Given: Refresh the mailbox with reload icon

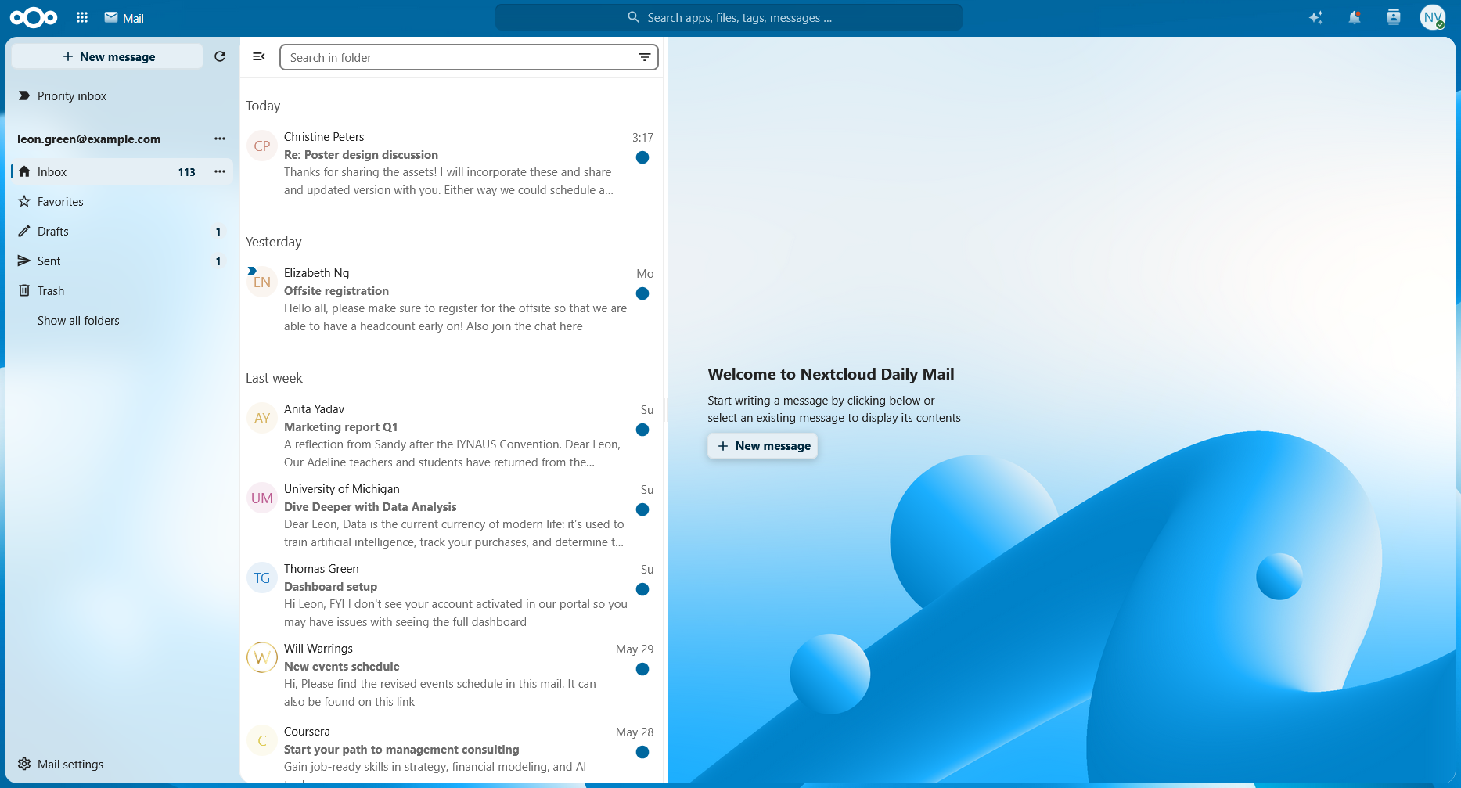Looking at the screenshot, I should (x=220, y=56).
